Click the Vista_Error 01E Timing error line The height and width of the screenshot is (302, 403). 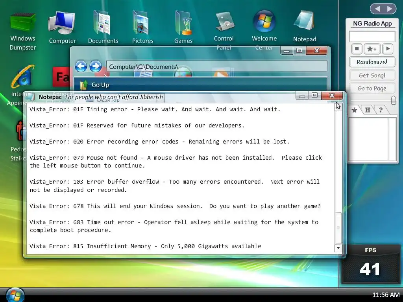[x=155, y=109]
